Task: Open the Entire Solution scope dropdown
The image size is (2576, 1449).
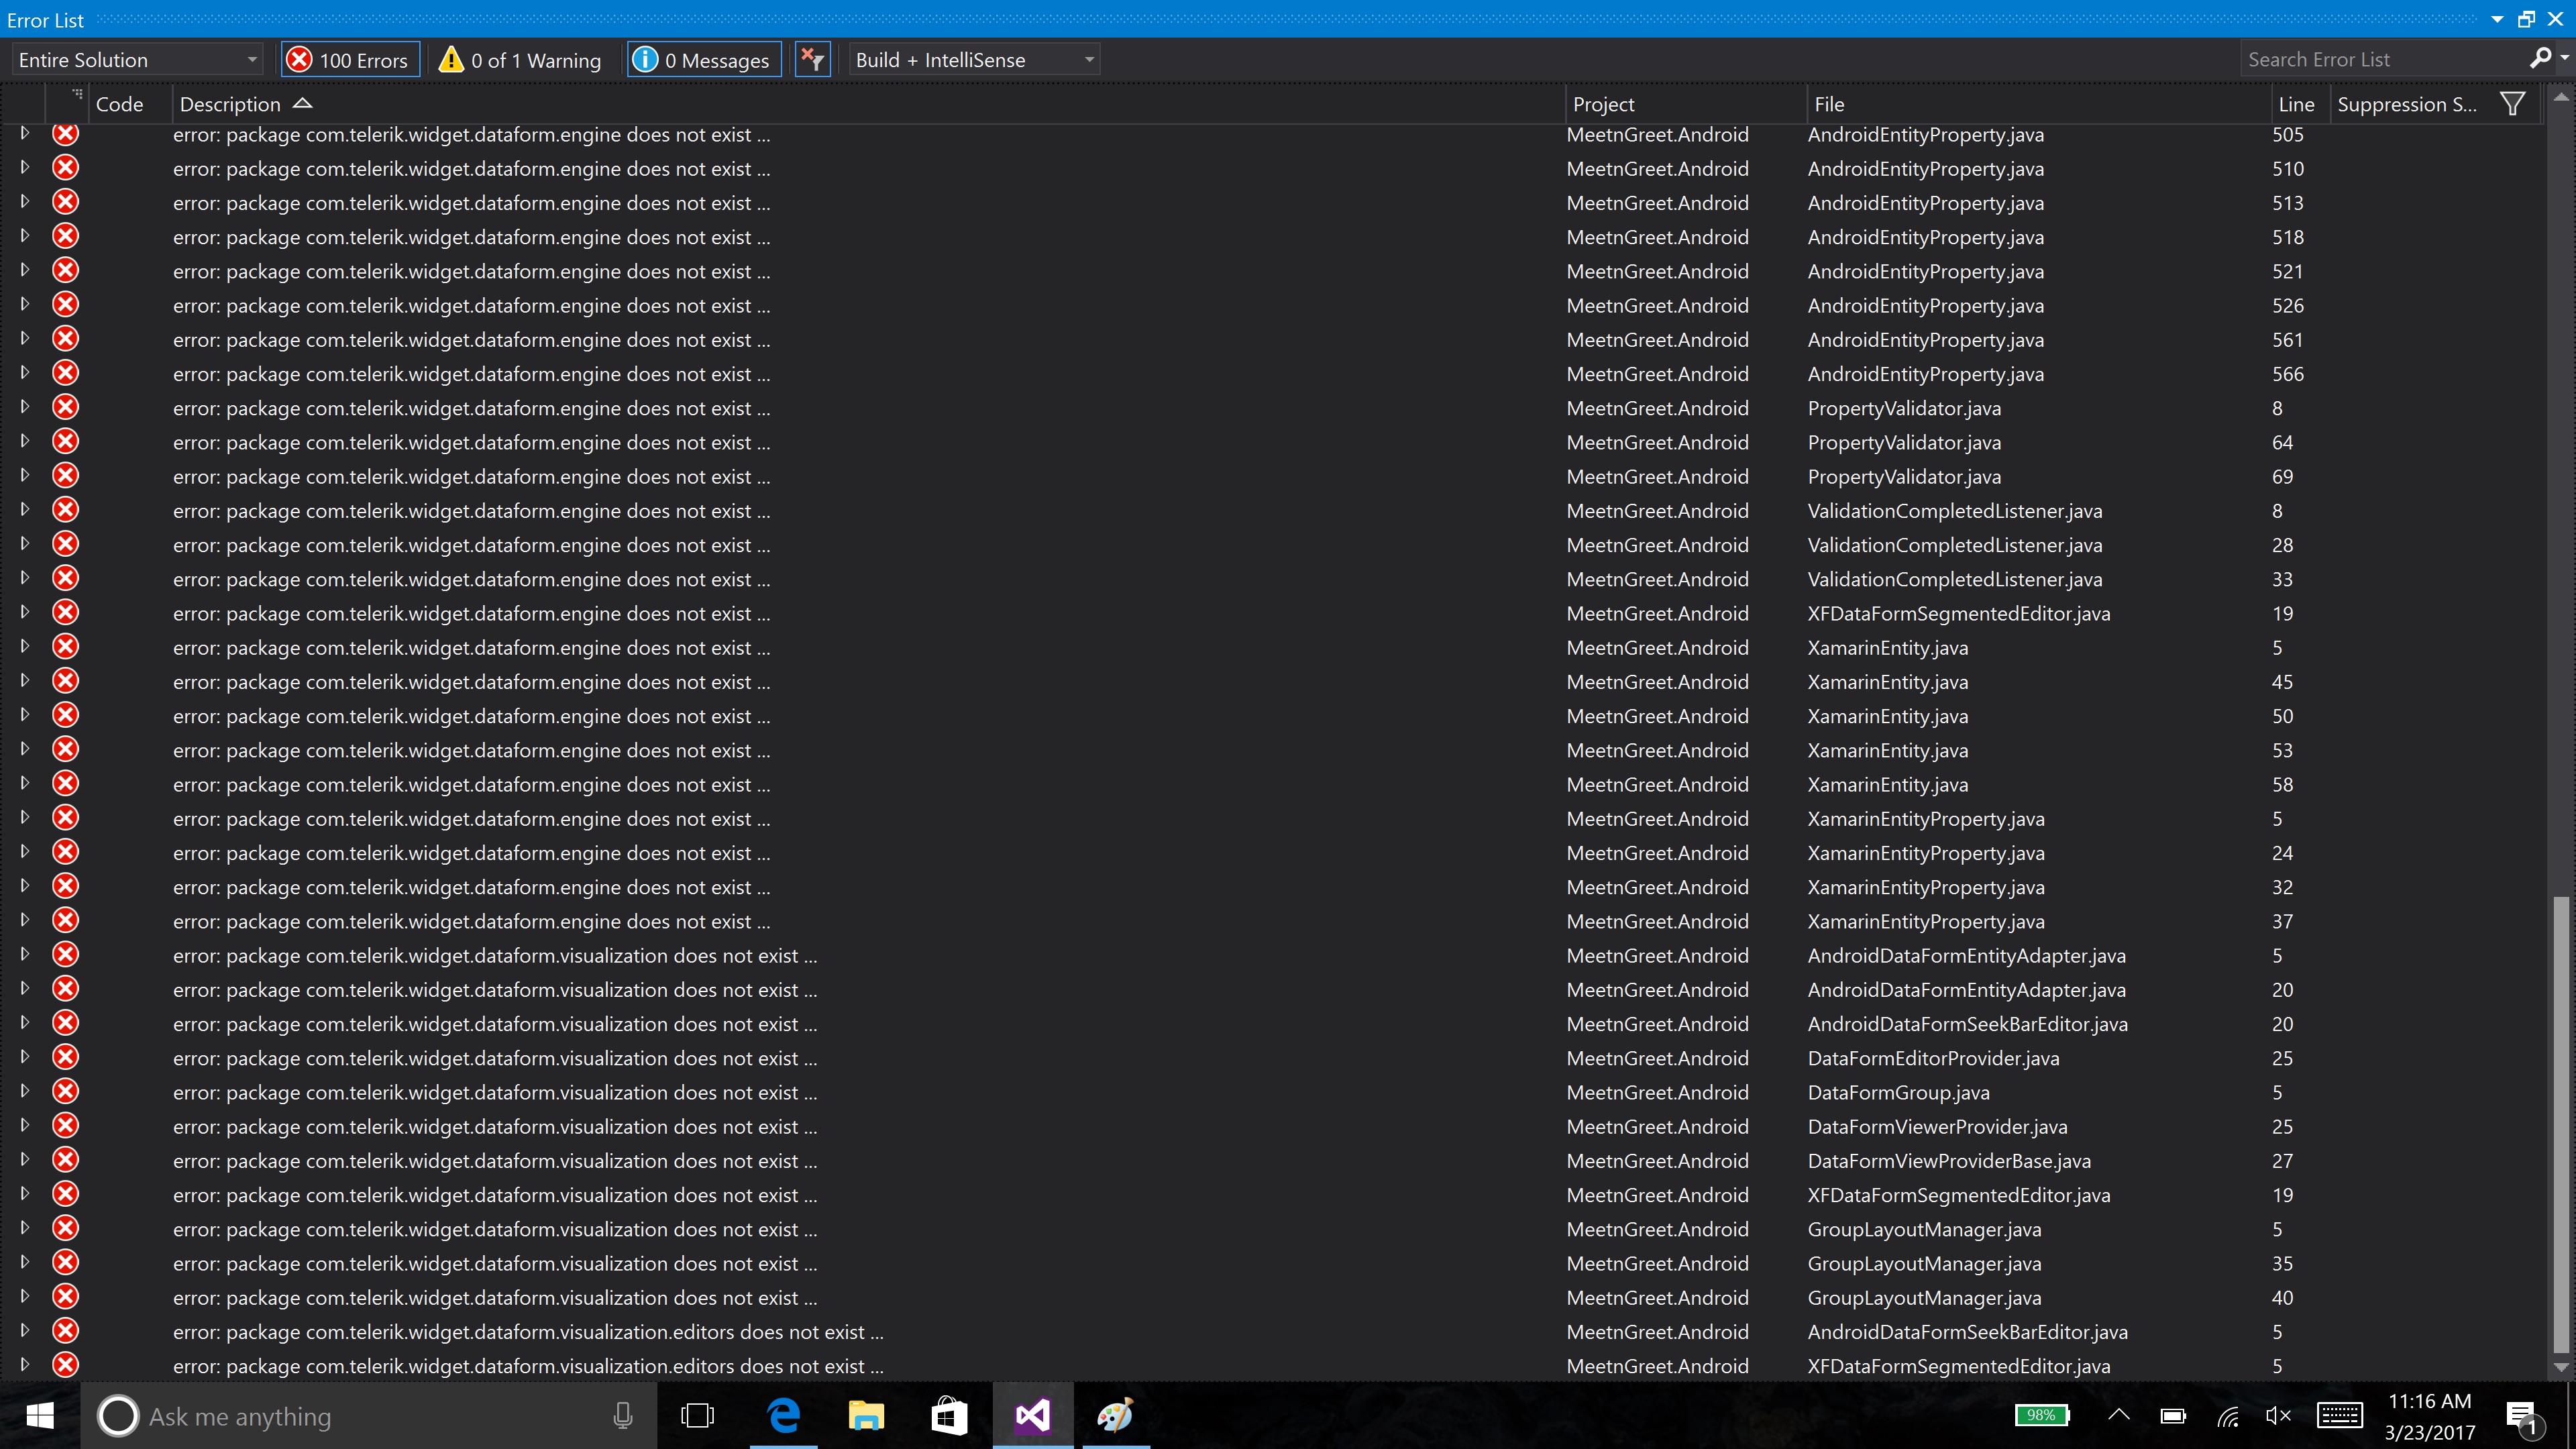Action: click(138, 60)
